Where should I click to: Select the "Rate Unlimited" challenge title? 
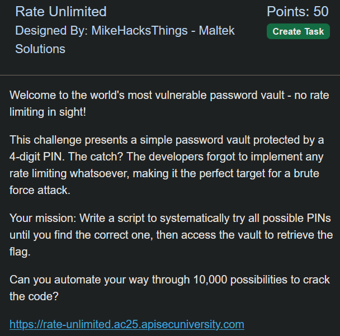61,12
